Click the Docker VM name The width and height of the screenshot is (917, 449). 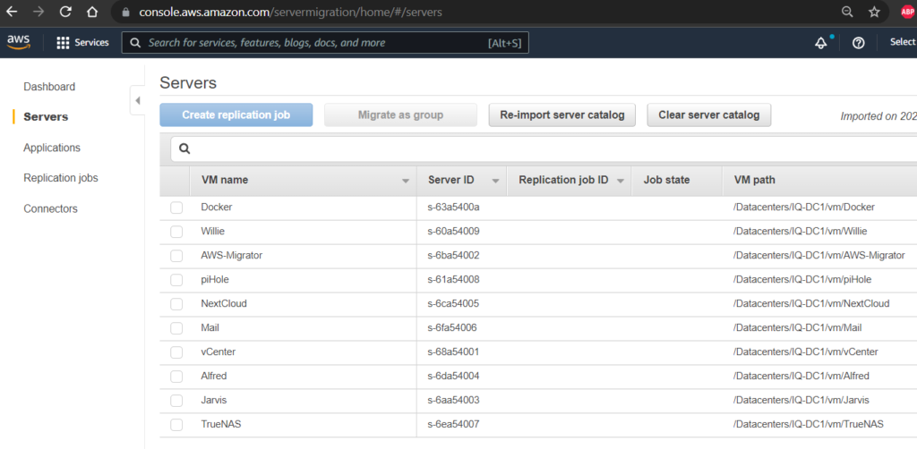(x=217, y=208)
